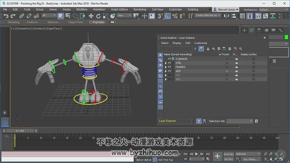The image size is (290, 163).
Task: Open the Utilities command panel tab
Action: (281, 30)
